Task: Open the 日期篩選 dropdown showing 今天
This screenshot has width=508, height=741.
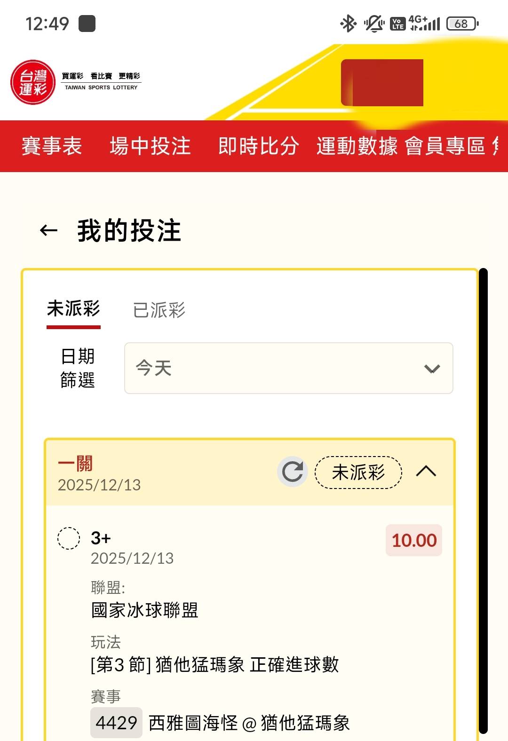Action: tap(288, 368)
